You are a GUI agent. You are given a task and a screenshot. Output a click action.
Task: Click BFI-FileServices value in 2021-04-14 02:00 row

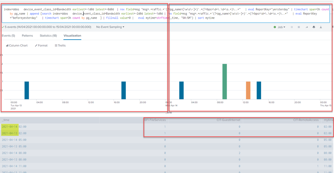click(165, 127)
